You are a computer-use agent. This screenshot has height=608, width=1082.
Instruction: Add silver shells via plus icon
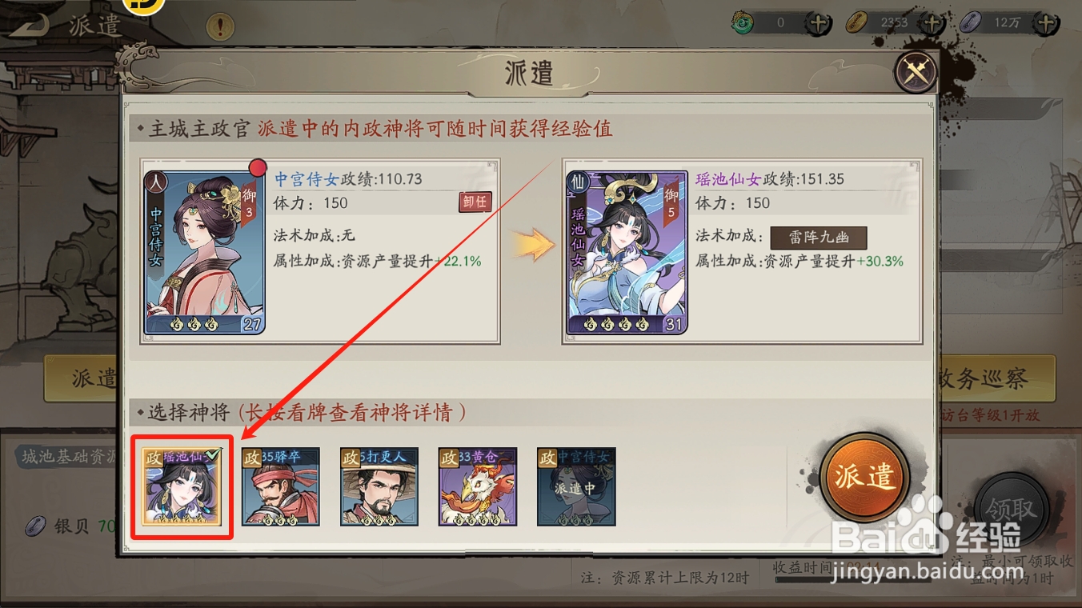pos(1045,23)
